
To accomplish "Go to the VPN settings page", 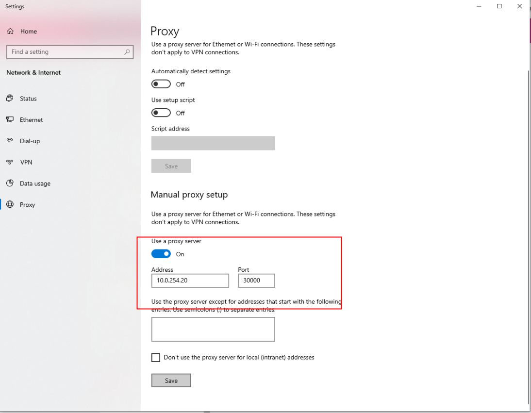I will [x=26, y=163].
